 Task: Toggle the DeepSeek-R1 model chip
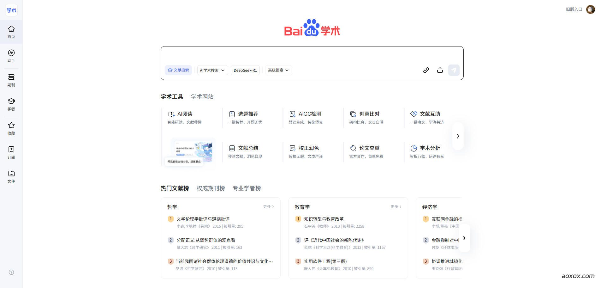[245, 70]
